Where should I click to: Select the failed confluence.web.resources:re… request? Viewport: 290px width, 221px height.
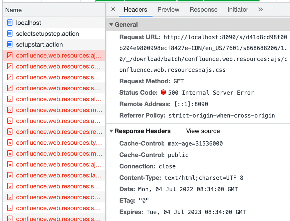coord(54,132)
